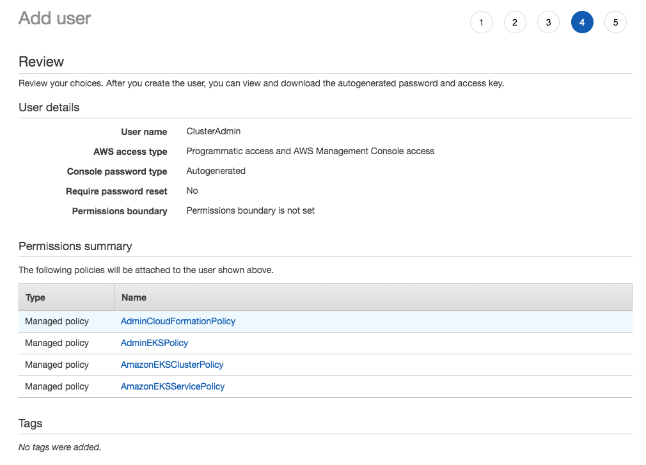Click the 'No tags were added.' text

click(x=59, y=447)
